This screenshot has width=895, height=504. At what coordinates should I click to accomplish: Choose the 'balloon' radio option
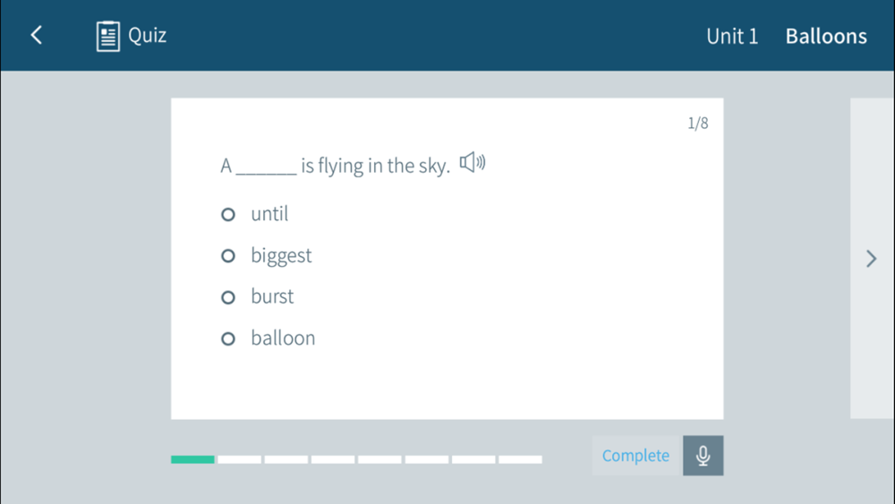227,339
